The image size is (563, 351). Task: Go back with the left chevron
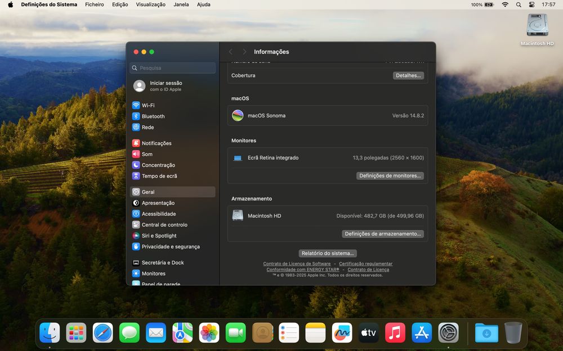pos(231,52)
